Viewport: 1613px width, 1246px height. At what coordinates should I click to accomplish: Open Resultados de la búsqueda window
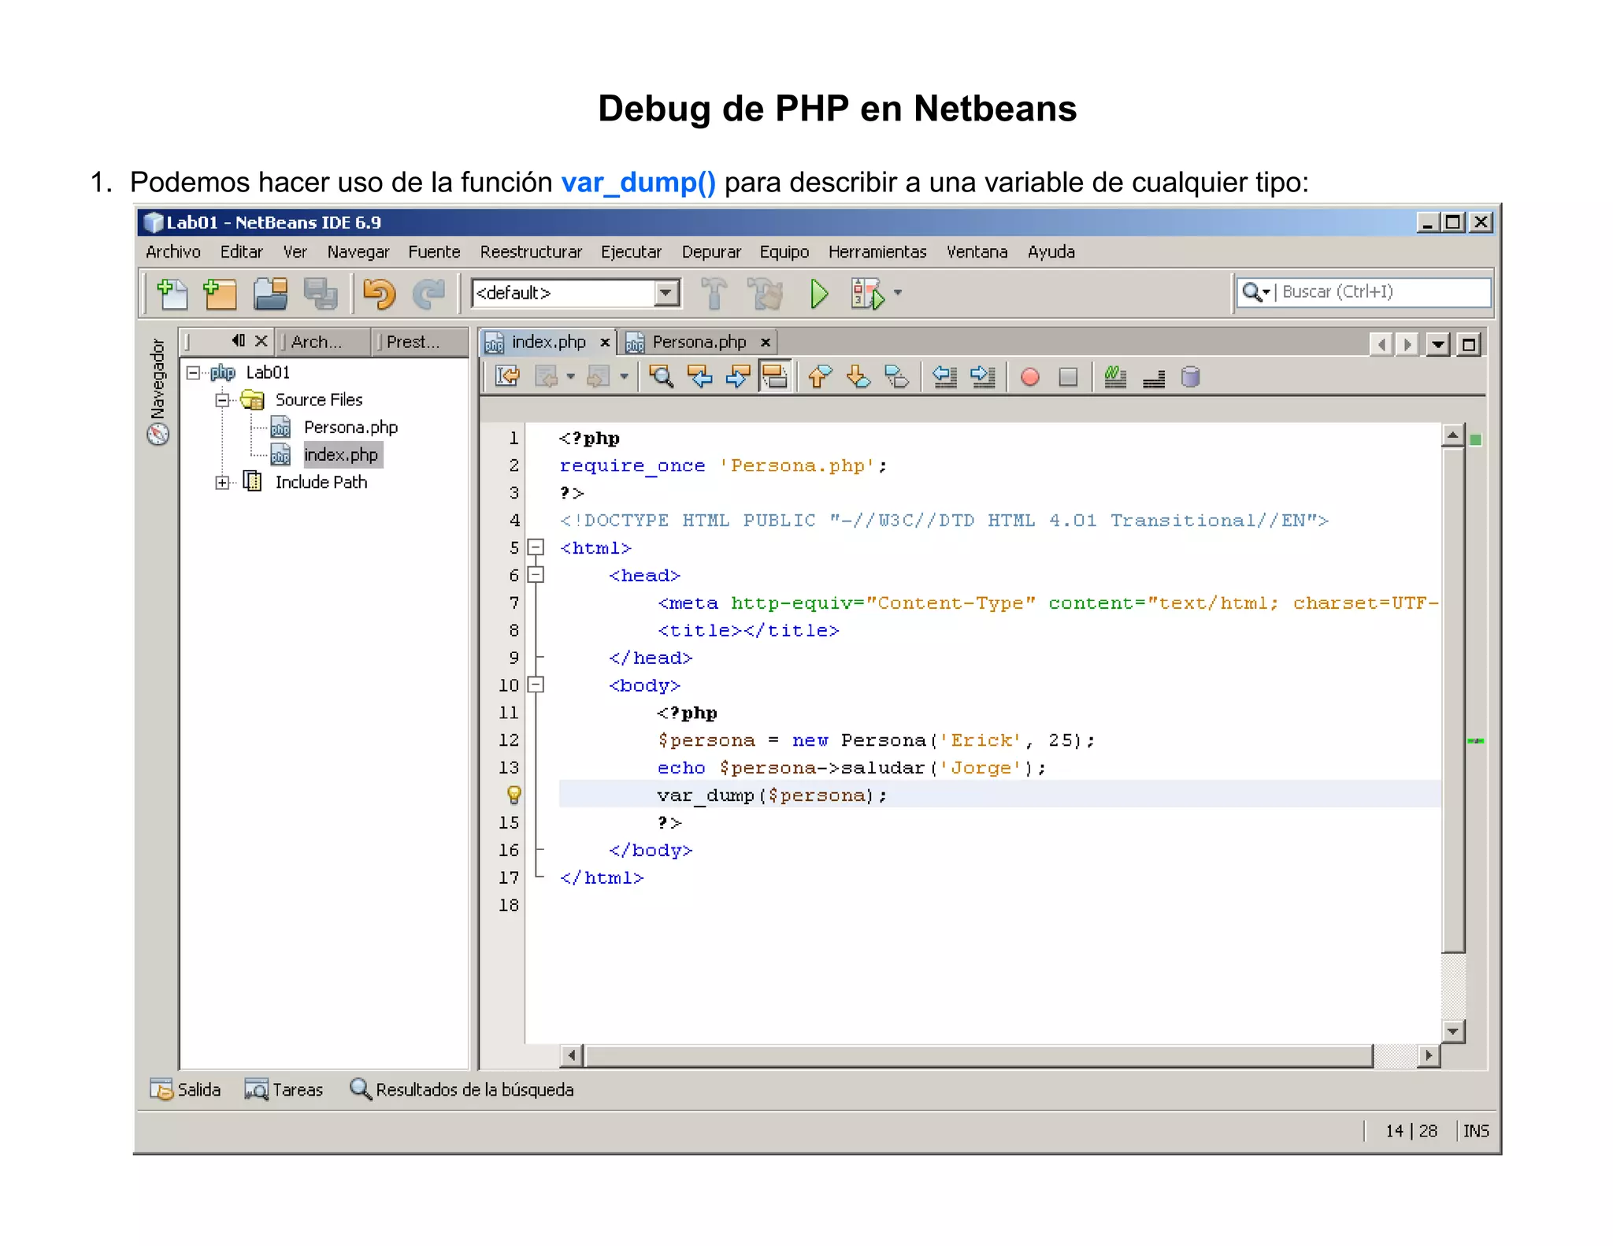coord(462,1089)
